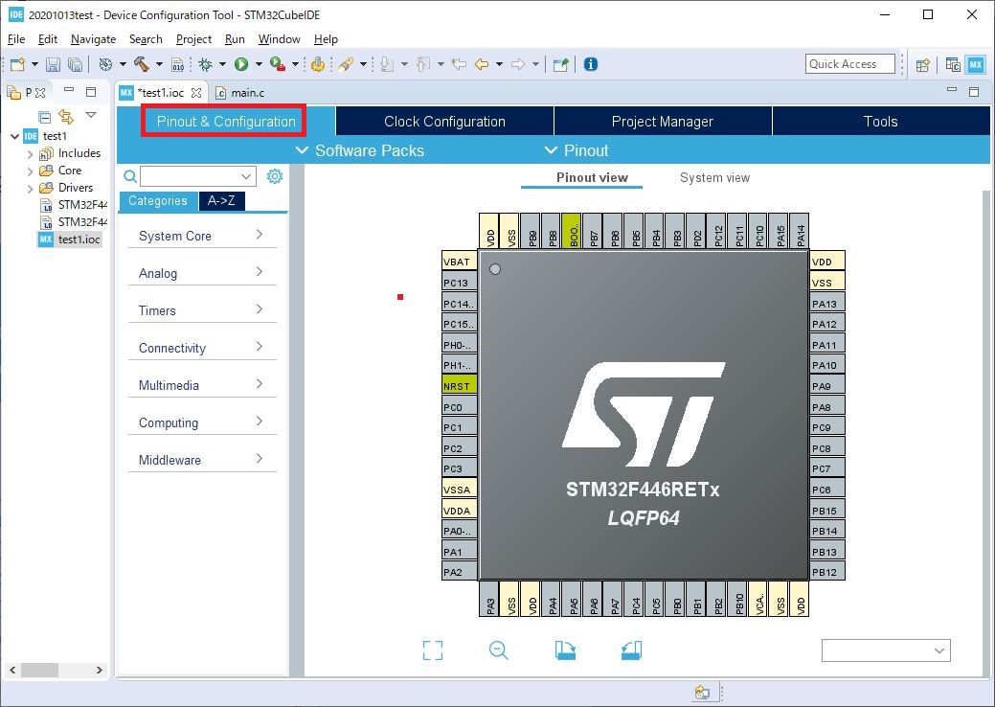Switch to System view
This screenshot has height=707, width=995.
(x=714, y=178)
